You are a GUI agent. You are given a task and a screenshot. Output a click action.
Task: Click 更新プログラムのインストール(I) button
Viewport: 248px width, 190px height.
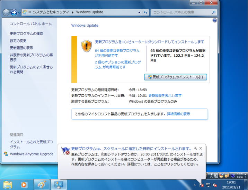175,77
